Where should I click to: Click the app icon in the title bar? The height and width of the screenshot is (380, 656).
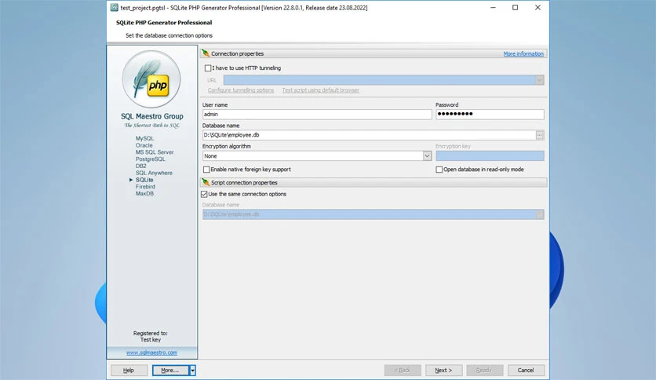(115, 7)
